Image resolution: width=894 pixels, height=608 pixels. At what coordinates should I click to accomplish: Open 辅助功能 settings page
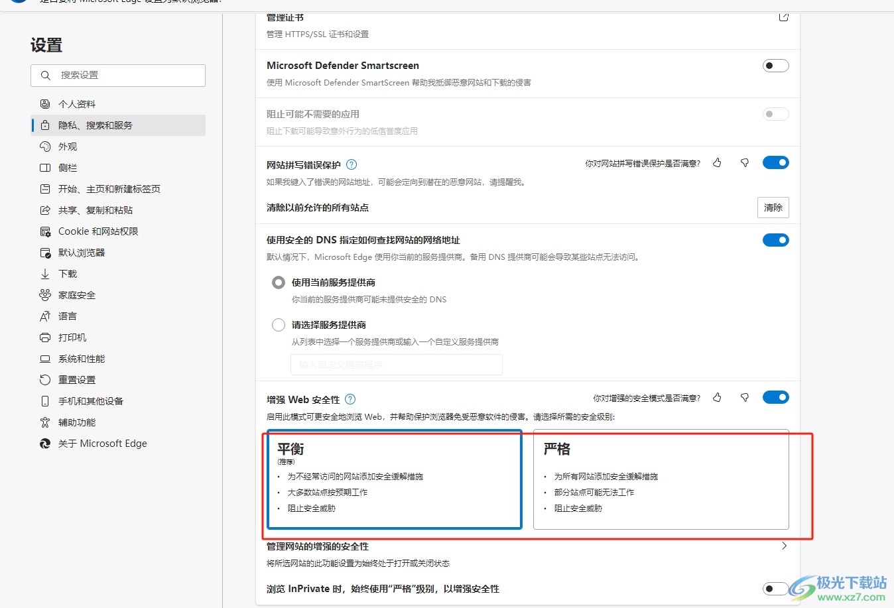tap(118, 422)
